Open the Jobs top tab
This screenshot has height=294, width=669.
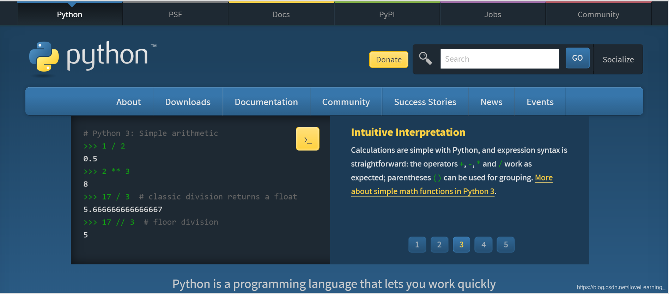pyautogui.click(x=493, y=14)
